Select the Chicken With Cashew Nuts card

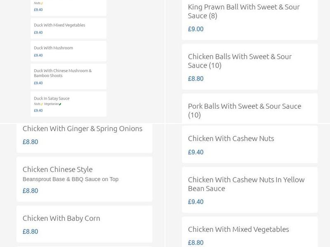coord(250,144)
